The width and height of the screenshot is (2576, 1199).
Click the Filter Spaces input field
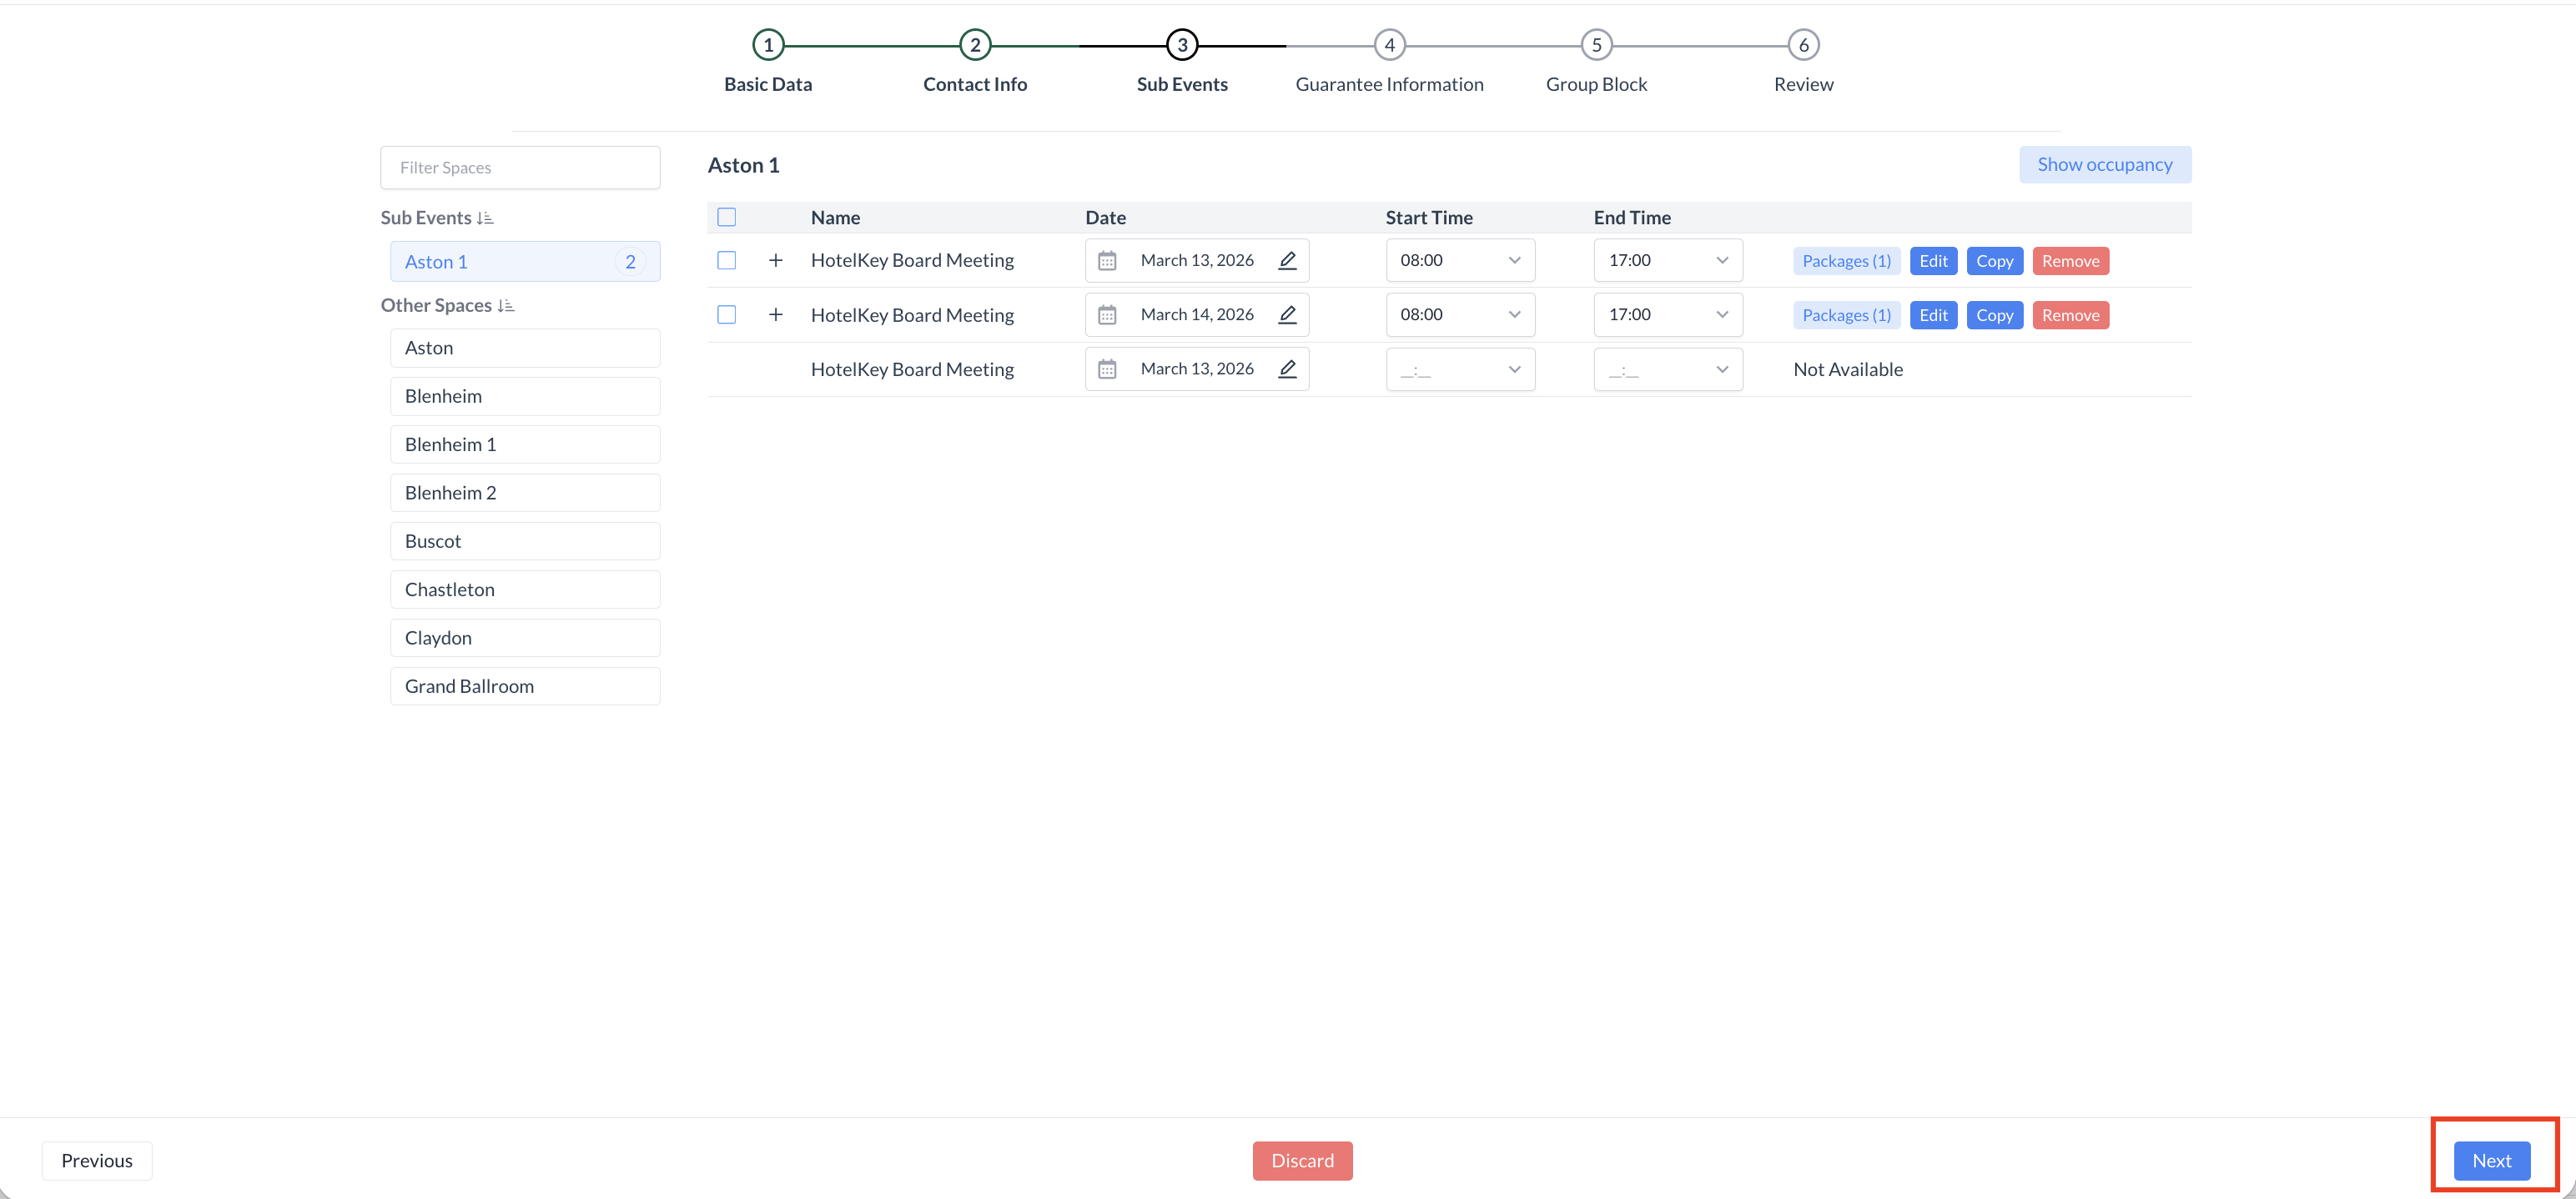coord(520,168)
